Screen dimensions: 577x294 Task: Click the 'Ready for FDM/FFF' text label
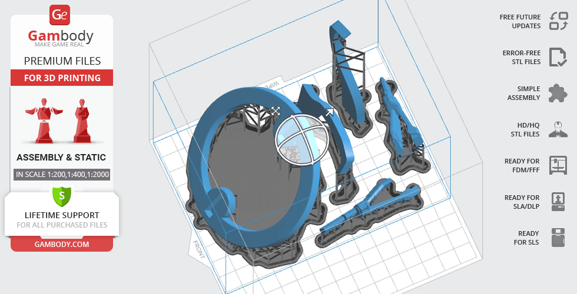click(x=522, y=165)
